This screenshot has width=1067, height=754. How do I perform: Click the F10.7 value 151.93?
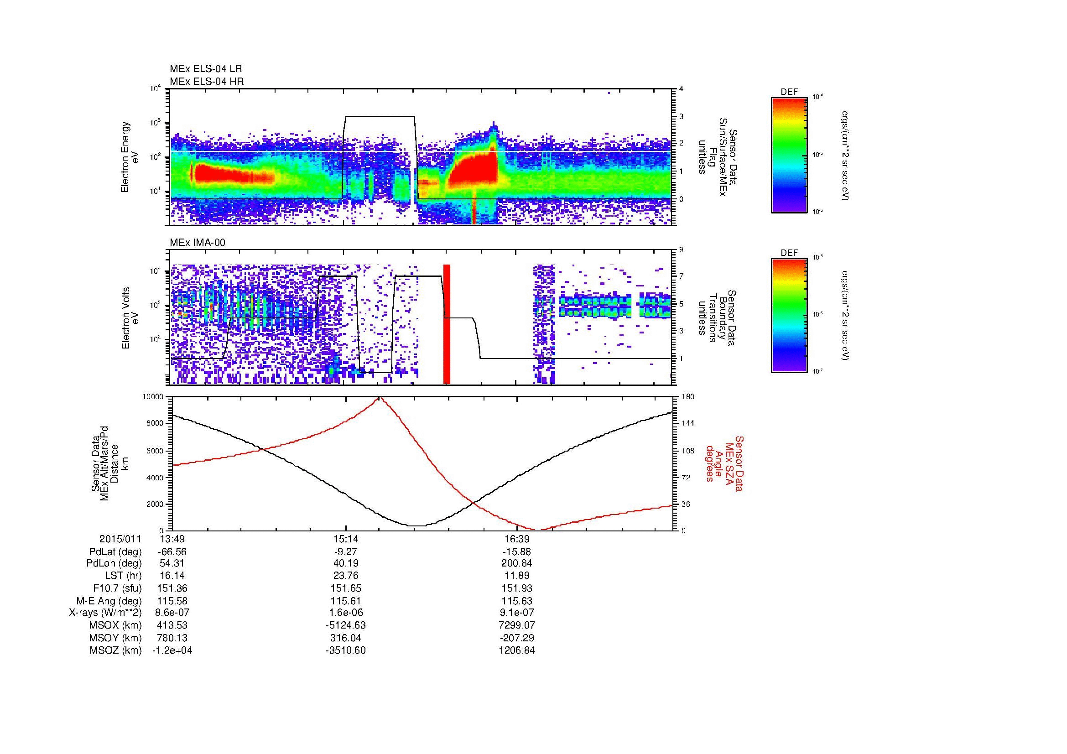tap(517, 588)
